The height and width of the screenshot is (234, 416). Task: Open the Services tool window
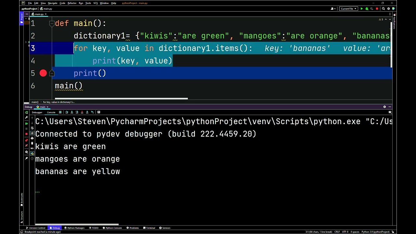(165, 228)
